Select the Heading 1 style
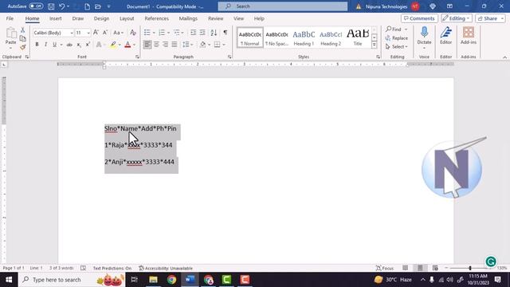This screenshot has height=287, width=510. (x=304, y=37)
